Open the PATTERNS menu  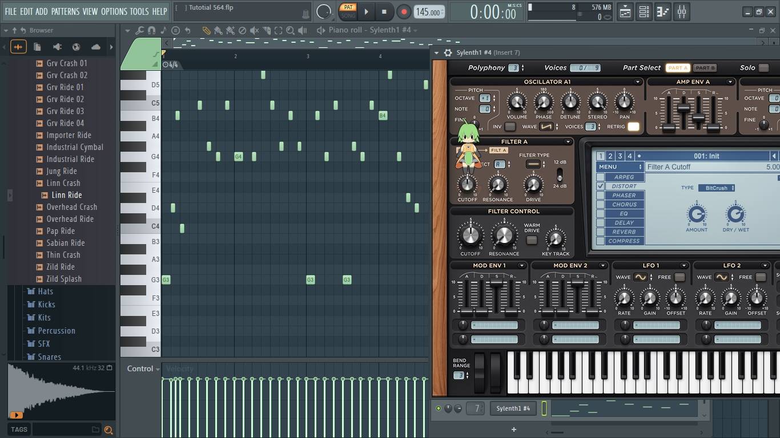[x=65, y=11]
